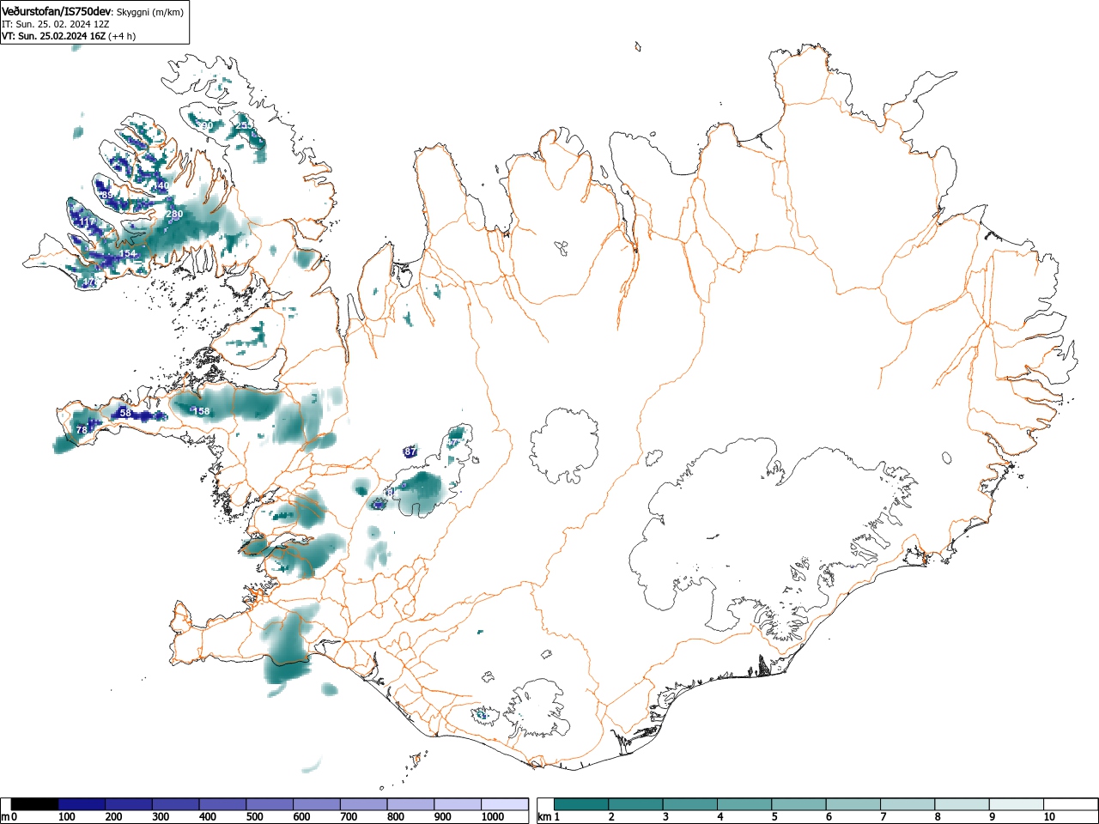
Task: Click the '5' tick on km legend
Action: pyautogui.click(x=775, y=817)
